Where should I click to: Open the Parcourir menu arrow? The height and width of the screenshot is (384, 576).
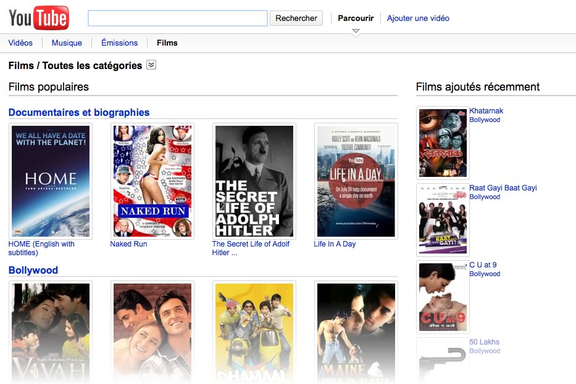point(356,32)
